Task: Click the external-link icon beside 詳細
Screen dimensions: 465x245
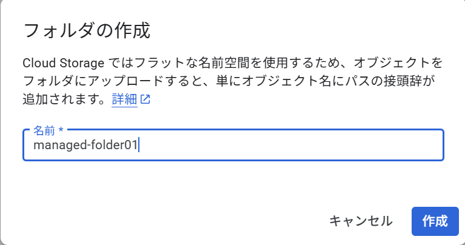Action: (x=145, y=100)
